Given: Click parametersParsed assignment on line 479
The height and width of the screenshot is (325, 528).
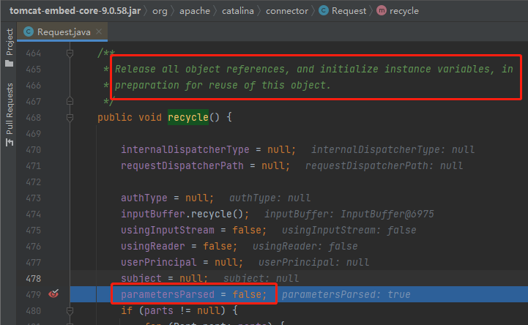Looking at the screenshot, I should click(193, 294).
